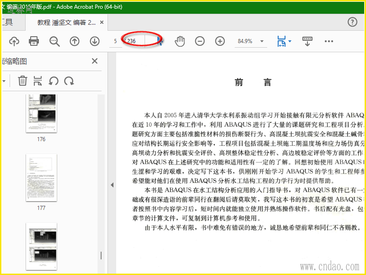366x275 pixels.
Task: Click the page label 176
Action: [x=41, y=139]
